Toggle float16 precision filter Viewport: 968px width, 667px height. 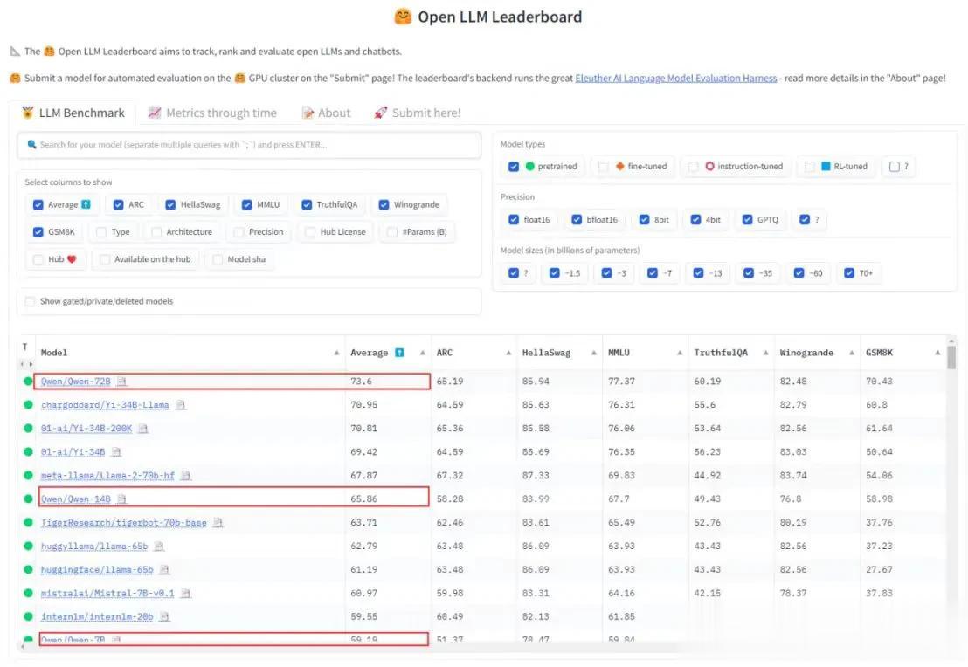[x=514, y=220]
